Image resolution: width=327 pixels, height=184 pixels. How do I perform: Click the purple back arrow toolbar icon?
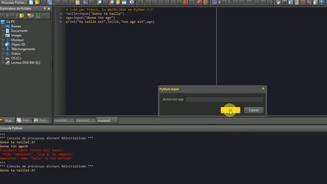click(x=85, y=3)
